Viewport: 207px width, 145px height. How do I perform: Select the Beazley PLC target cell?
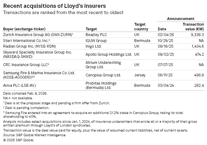pyautogui.click(x=96, y=35)
